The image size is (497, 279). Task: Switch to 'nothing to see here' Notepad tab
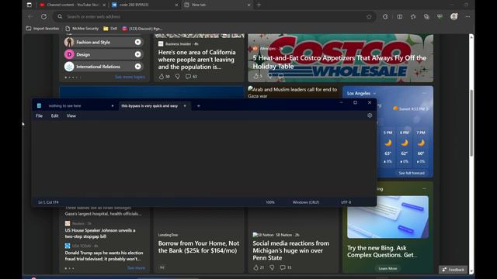64,106
